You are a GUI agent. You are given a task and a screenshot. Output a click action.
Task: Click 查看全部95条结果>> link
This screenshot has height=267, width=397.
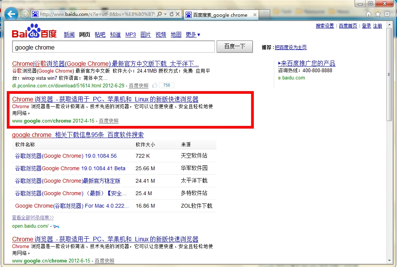(33, 217)
